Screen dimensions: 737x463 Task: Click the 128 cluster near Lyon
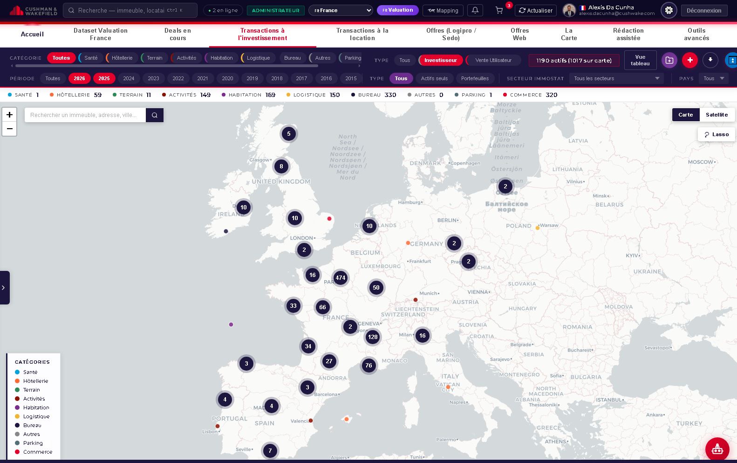pos(373,337)
